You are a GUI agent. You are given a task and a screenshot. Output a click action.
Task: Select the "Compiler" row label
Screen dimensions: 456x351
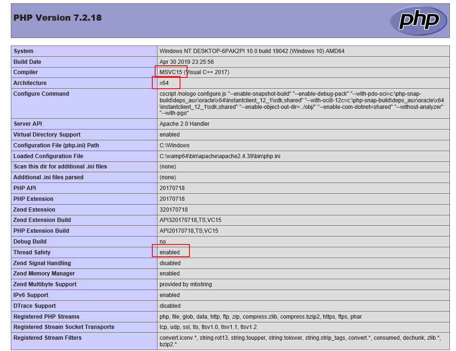tap(25, 72)
